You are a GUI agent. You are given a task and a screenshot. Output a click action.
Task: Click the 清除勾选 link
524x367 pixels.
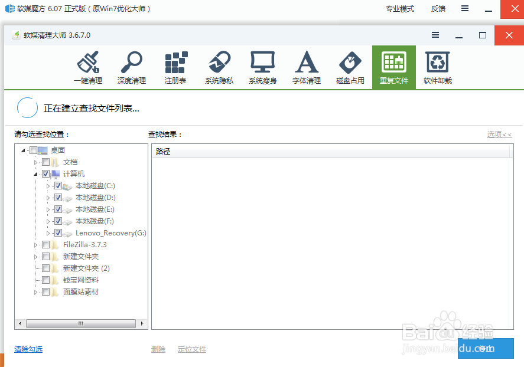pos(28,349)
